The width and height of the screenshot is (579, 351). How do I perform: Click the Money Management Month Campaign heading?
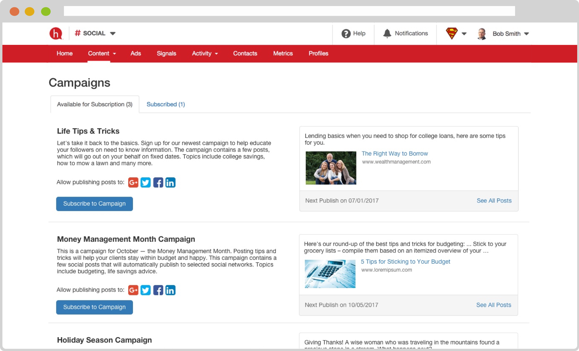tap(126, 239)
